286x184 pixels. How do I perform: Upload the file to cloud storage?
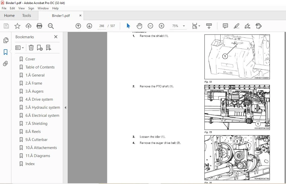pyautogui.click(x=28, y=26)
